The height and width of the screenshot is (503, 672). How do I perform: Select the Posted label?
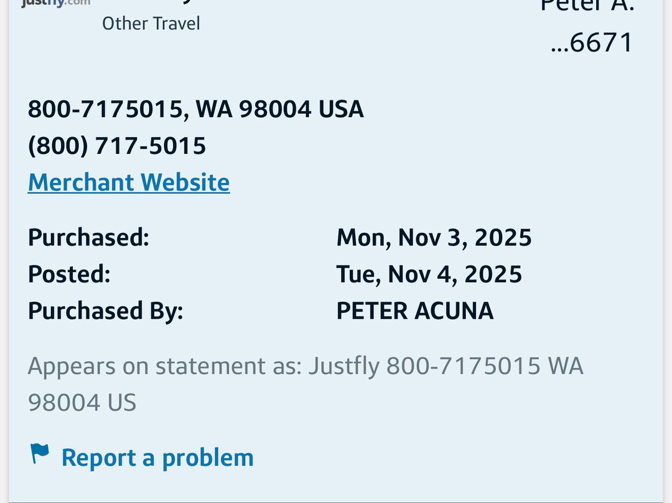click(69, 274)
